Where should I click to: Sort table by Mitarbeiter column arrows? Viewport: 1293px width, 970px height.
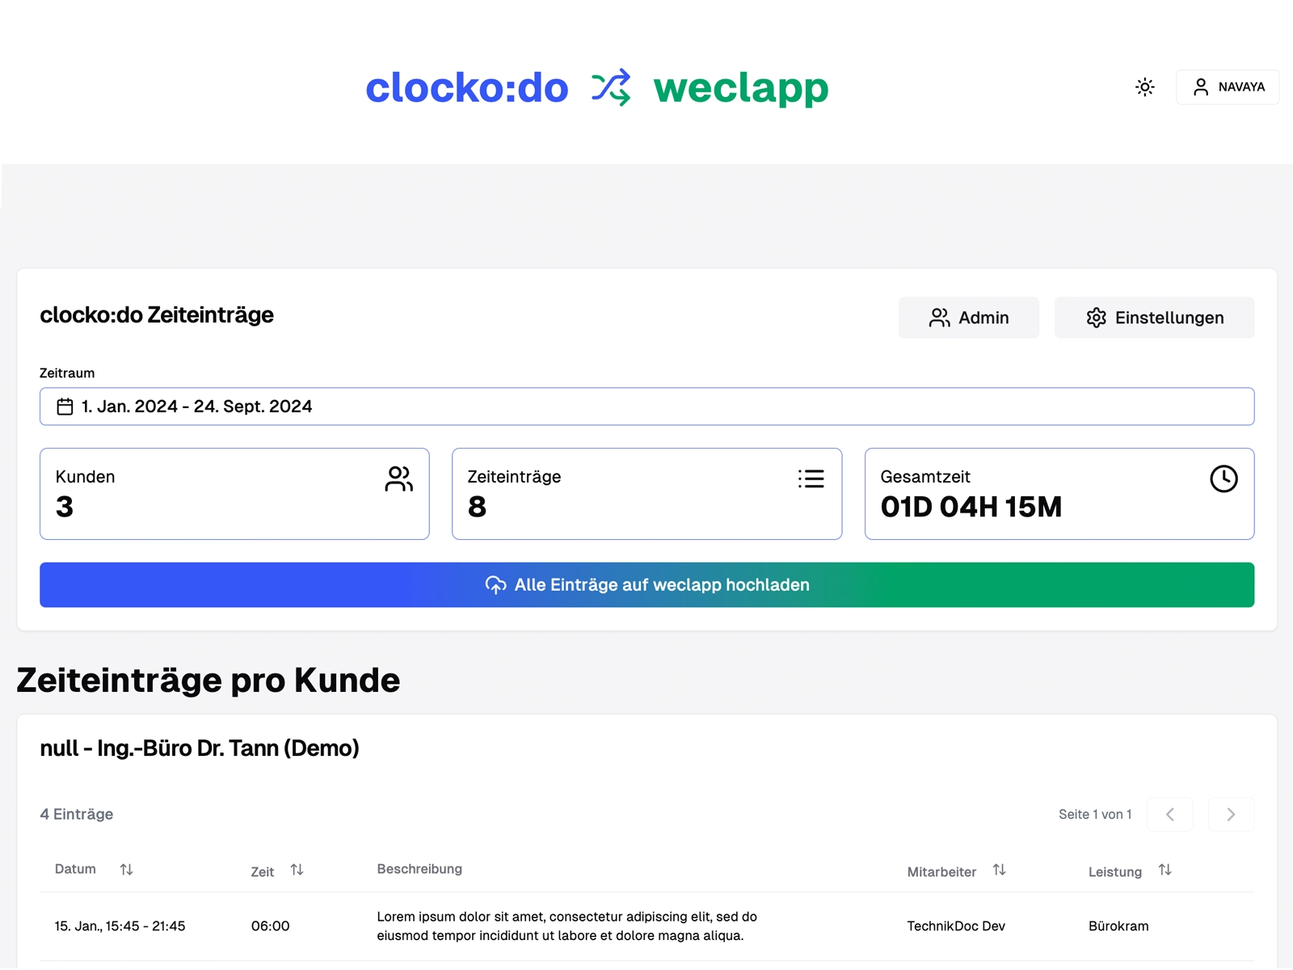click(x=999, y=870)
